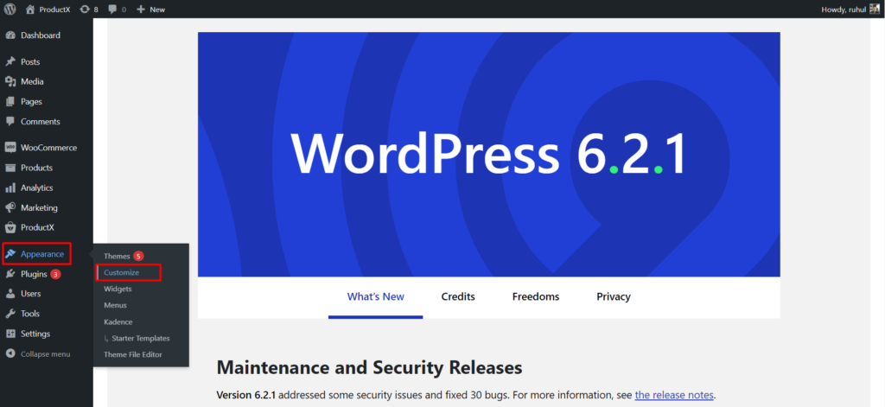Open Starter Templates submenu entry
The image size is (885, 407).
[141, 338]
